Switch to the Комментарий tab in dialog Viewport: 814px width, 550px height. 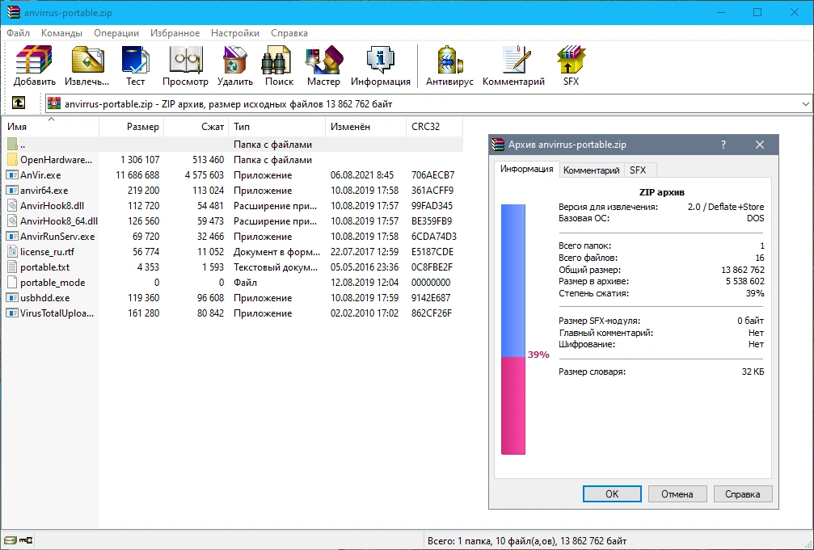click(x=591, y=170)
